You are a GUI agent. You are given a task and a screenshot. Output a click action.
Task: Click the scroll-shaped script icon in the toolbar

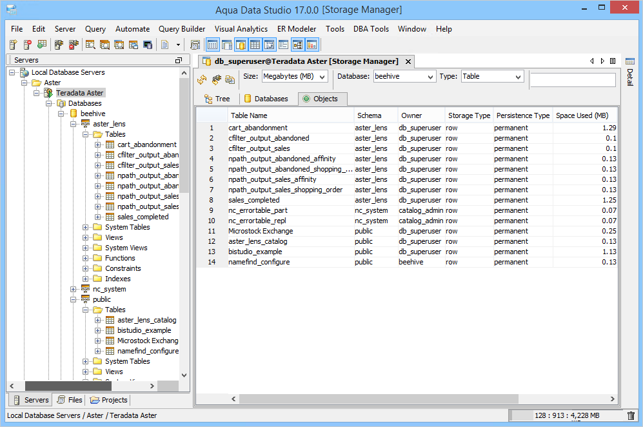195,45
